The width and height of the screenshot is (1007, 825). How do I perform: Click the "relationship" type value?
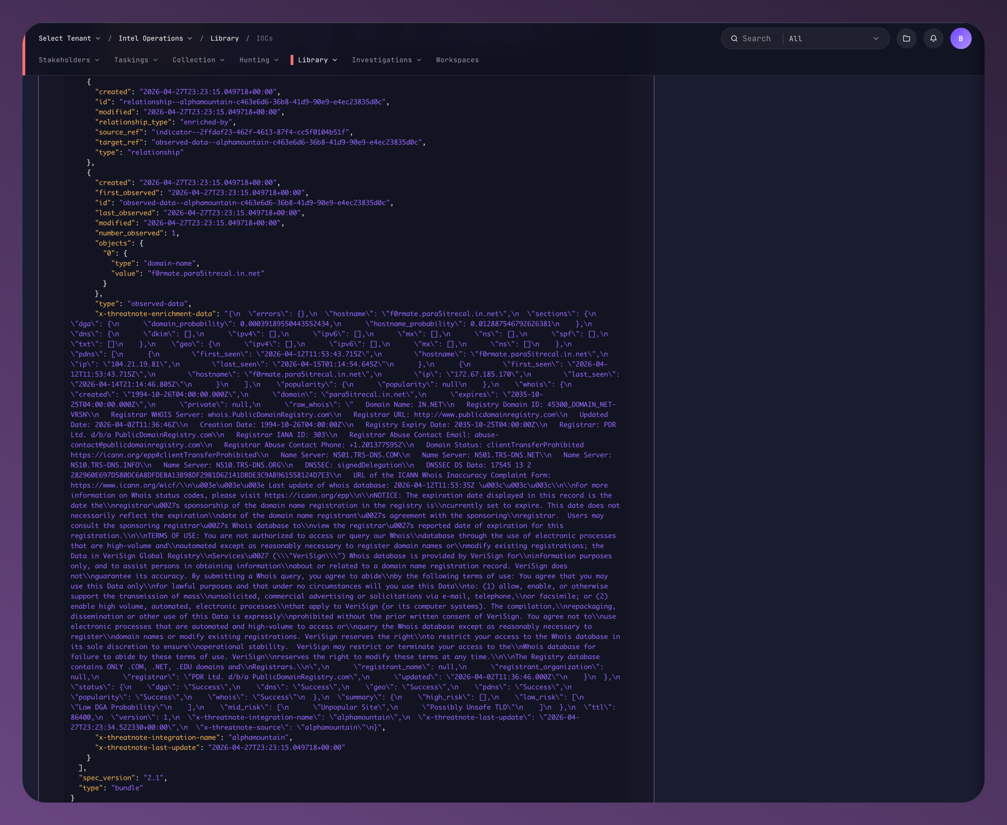[x=155, y=152]
